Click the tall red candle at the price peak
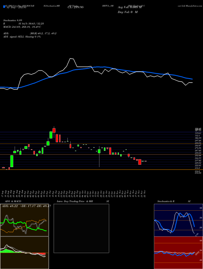 coord(54,130)
